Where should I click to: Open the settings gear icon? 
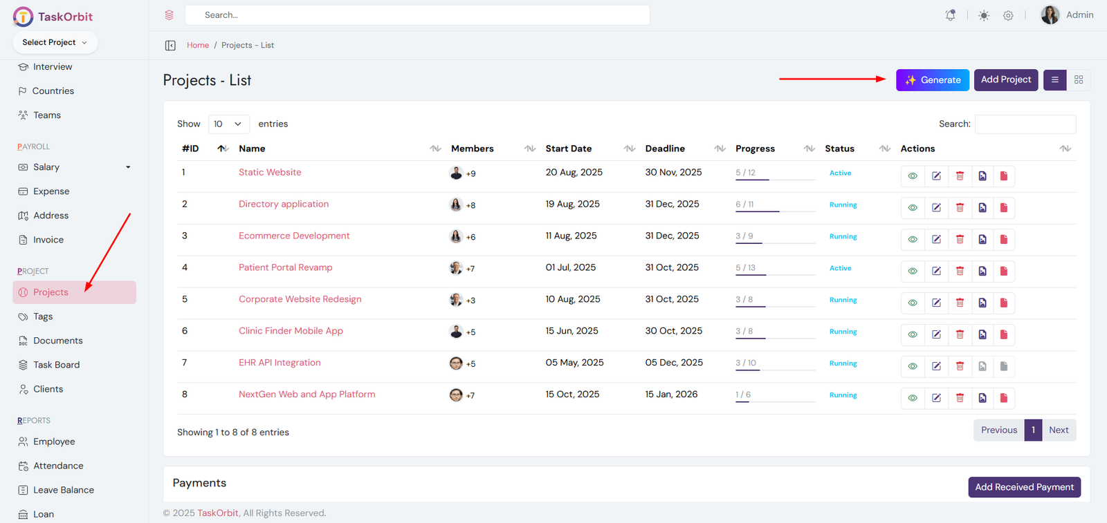(1008, 15)
